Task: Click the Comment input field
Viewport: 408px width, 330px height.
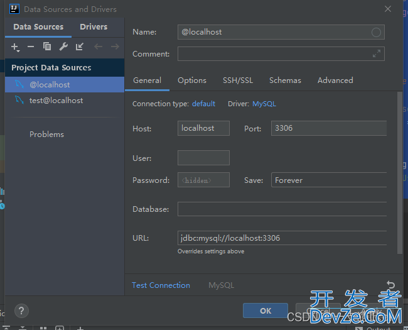Action: [281, 53]
